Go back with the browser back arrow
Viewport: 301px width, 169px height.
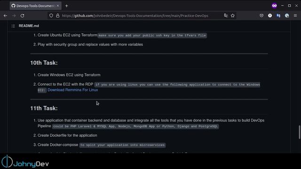[x=5, y=15]
